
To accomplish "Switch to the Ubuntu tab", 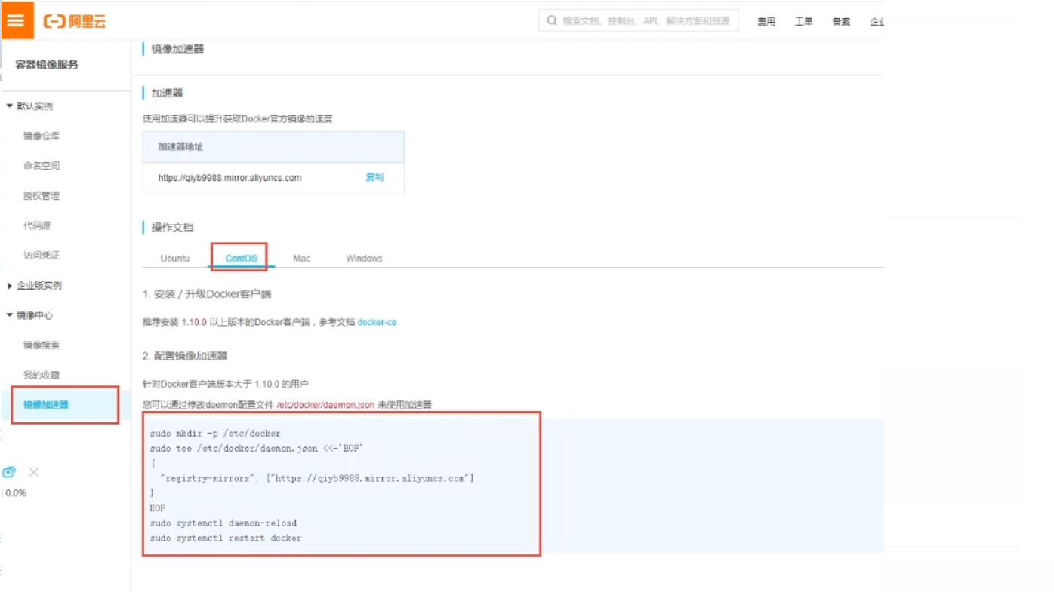I will click(x=175, y=258).
